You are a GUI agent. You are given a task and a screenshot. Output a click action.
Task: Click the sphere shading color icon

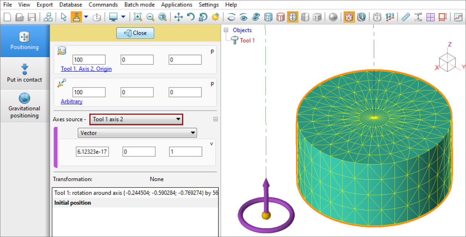click(333, 17)
